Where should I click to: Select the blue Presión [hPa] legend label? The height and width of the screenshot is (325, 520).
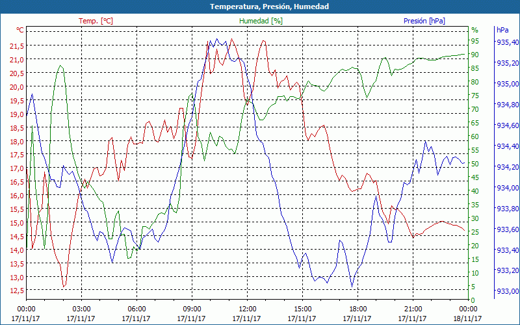coord(424,21)
